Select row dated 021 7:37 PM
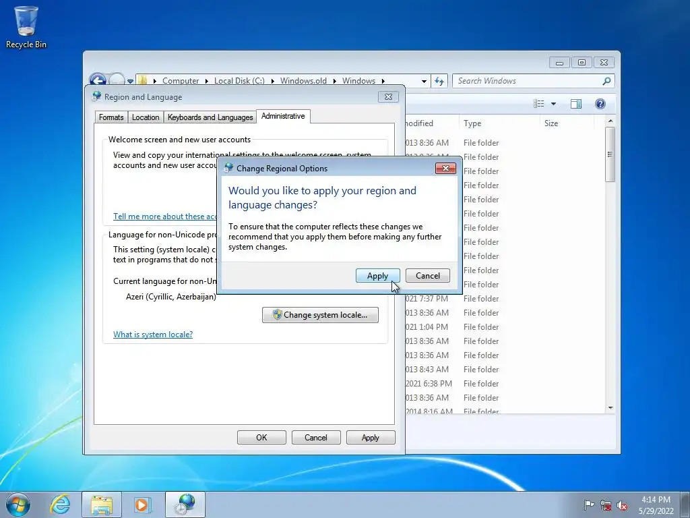Image resolution: width=690 pixels, height=518 pixels. click(505, 299)
